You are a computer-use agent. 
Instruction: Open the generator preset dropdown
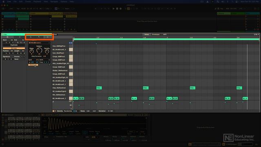point(39,43)
